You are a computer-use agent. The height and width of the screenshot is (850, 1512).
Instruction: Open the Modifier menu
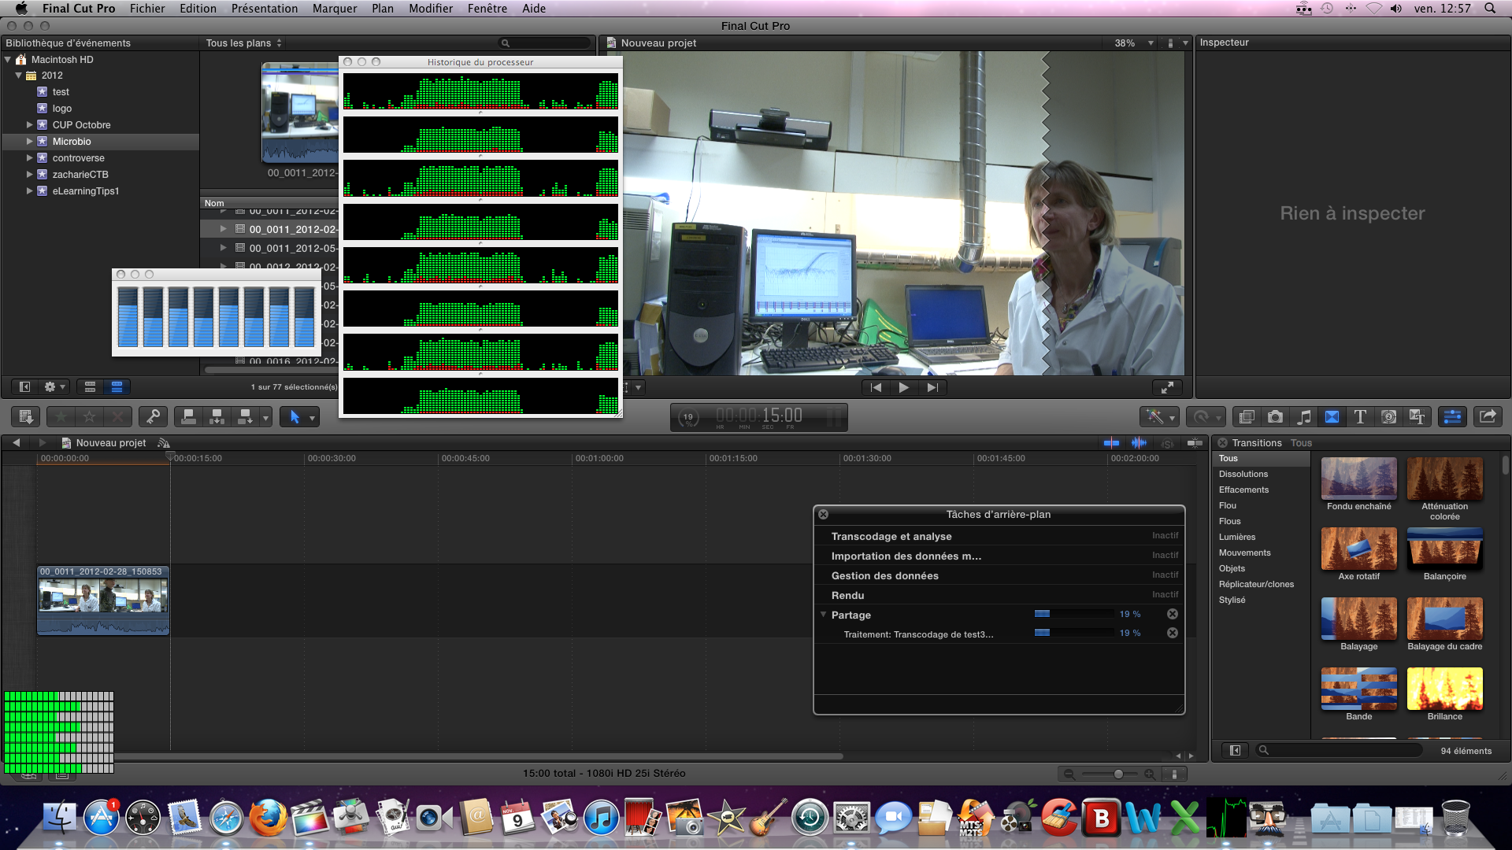pyautogui.click(x=431, y=8)
